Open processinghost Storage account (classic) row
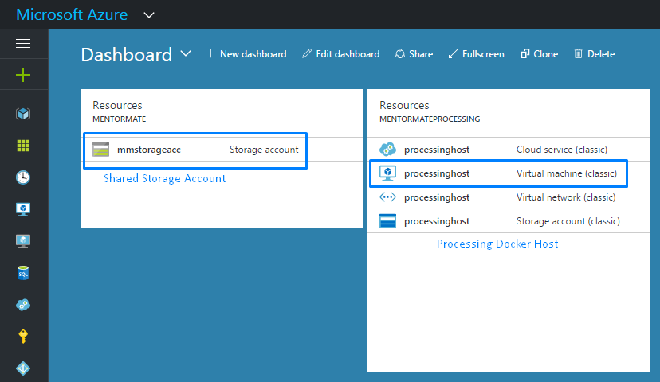660x382 pixels. (x=509, y=221)
